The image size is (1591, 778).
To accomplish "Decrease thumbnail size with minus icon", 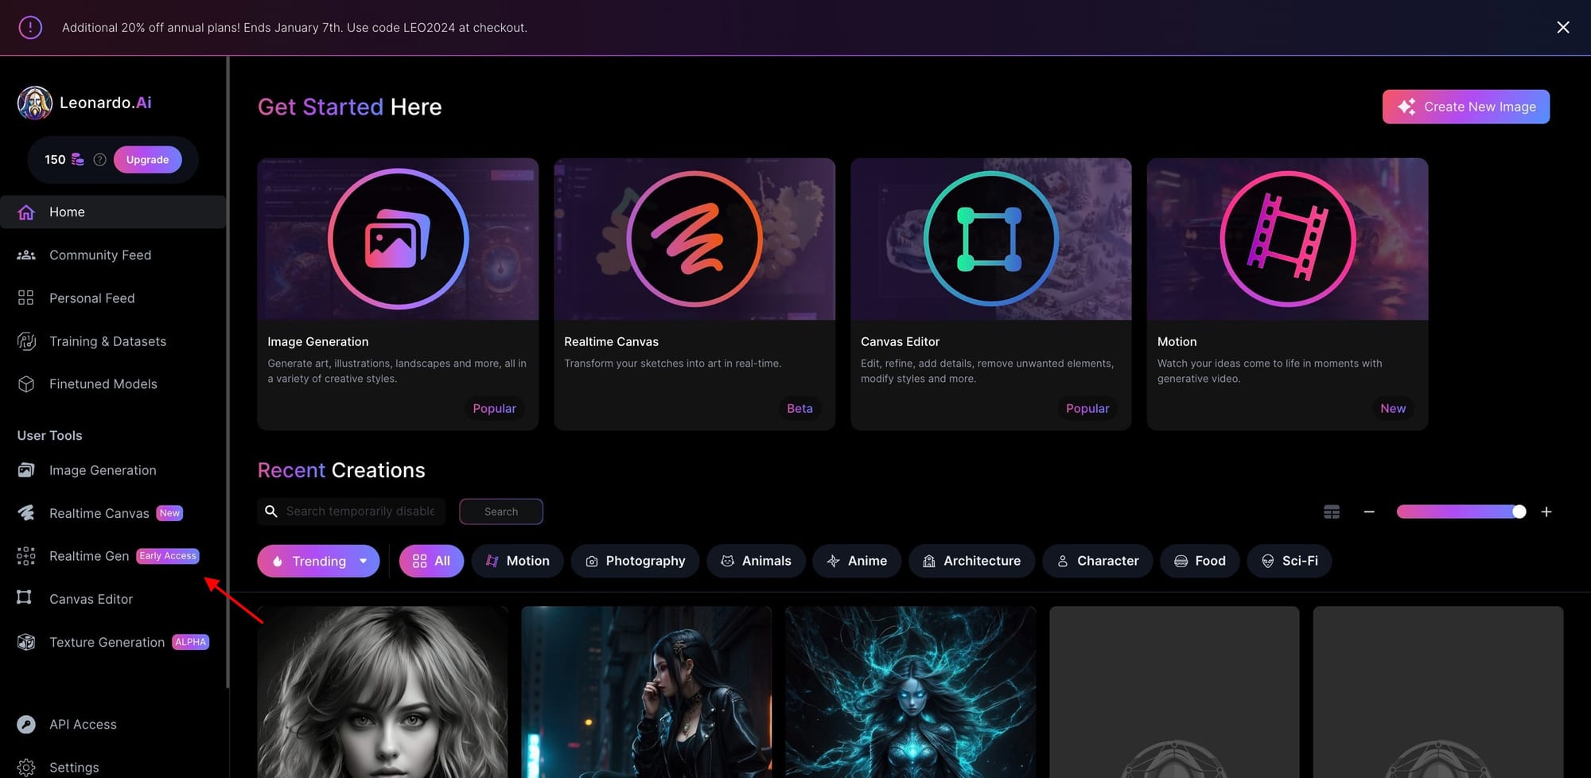I will click(x=1369, y=512).
